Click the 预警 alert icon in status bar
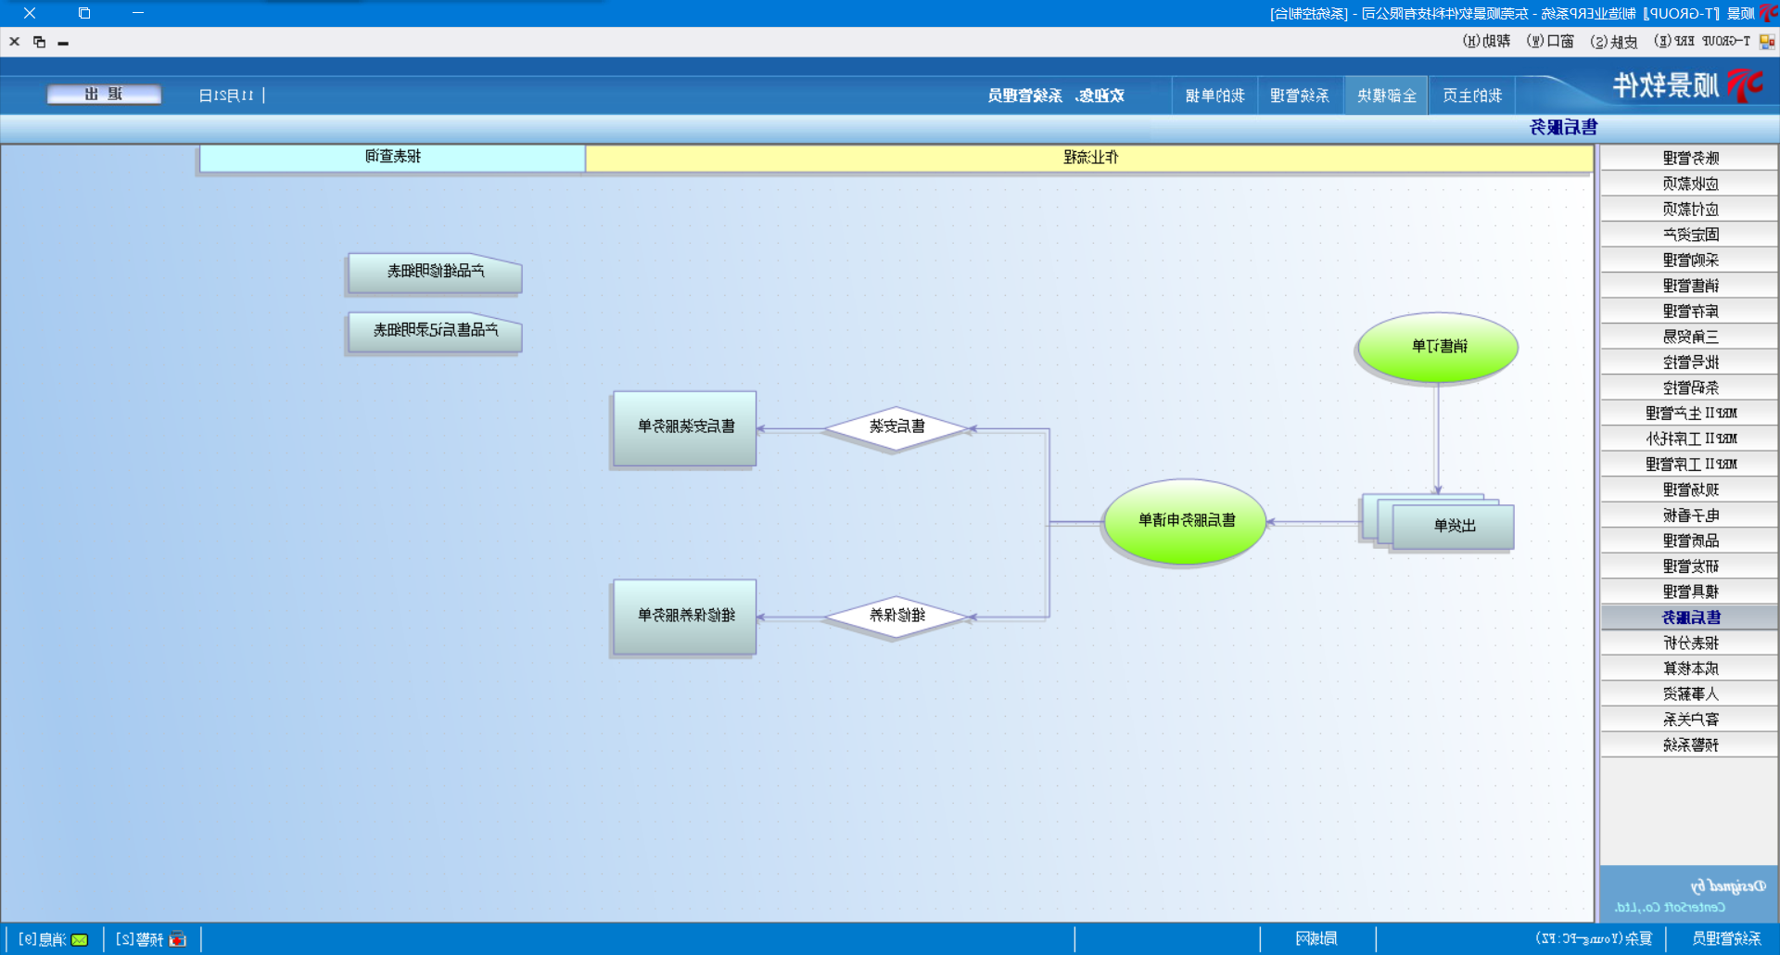1780x955 pixels. pyautogui.click(x=177, y=939)
